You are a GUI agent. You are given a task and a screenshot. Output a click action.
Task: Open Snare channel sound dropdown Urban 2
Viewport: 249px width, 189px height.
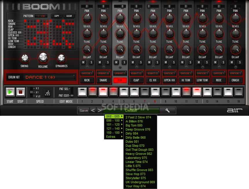[104, 73]
